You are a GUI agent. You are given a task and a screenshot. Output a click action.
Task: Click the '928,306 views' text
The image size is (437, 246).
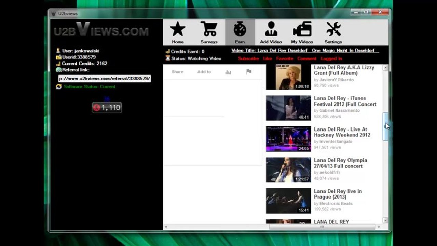(327, 117)
